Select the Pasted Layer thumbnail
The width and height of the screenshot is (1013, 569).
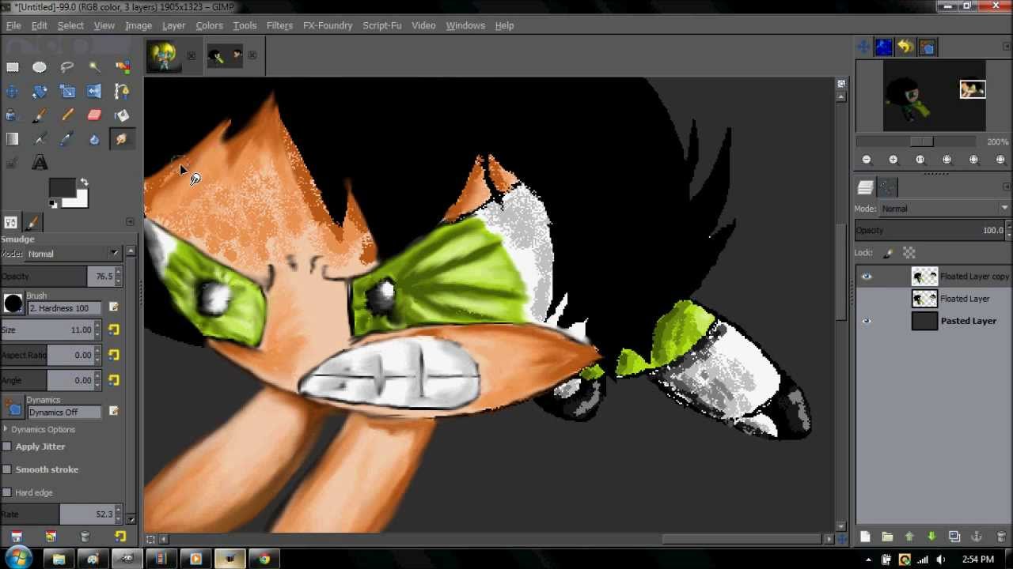point(924,321)
